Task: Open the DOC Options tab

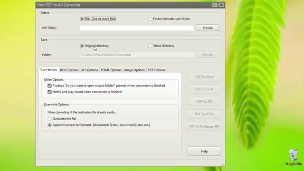Action: pos(69,70)
